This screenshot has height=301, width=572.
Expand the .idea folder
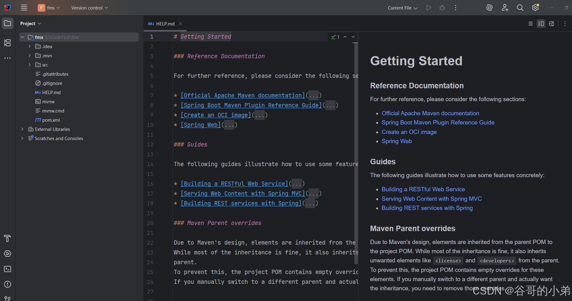30,46
